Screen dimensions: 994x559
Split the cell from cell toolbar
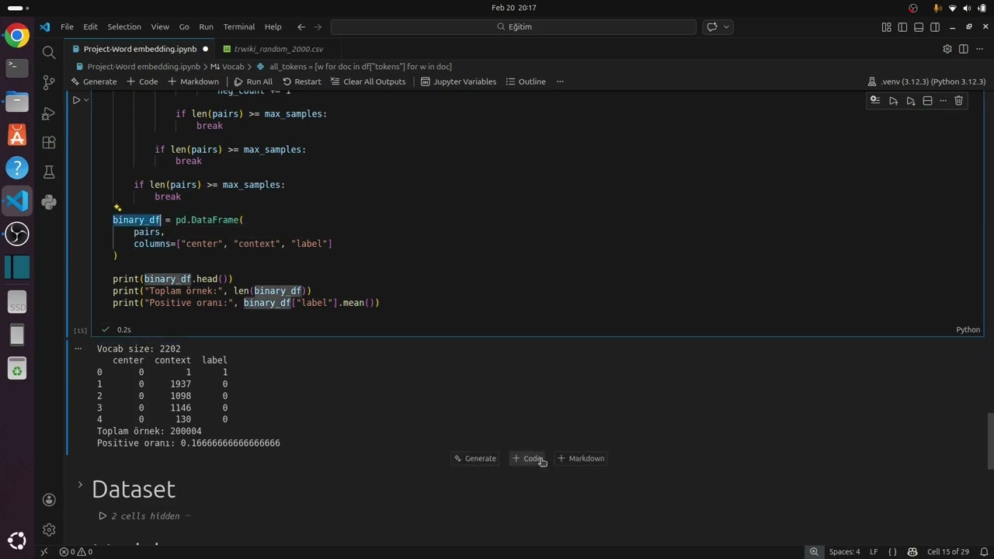tap(927, 100)
